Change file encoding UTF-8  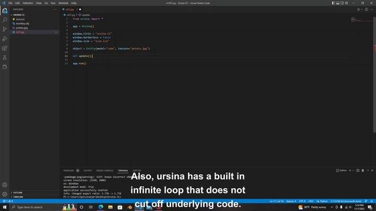(x=302, y=201)
